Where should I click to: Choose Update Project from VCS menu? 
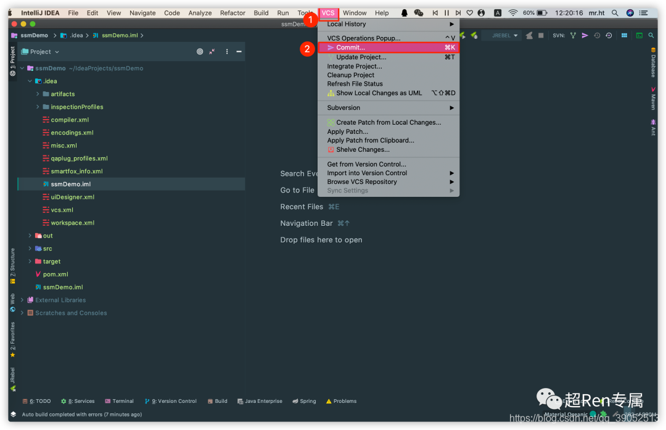click(x=388, y=57)
